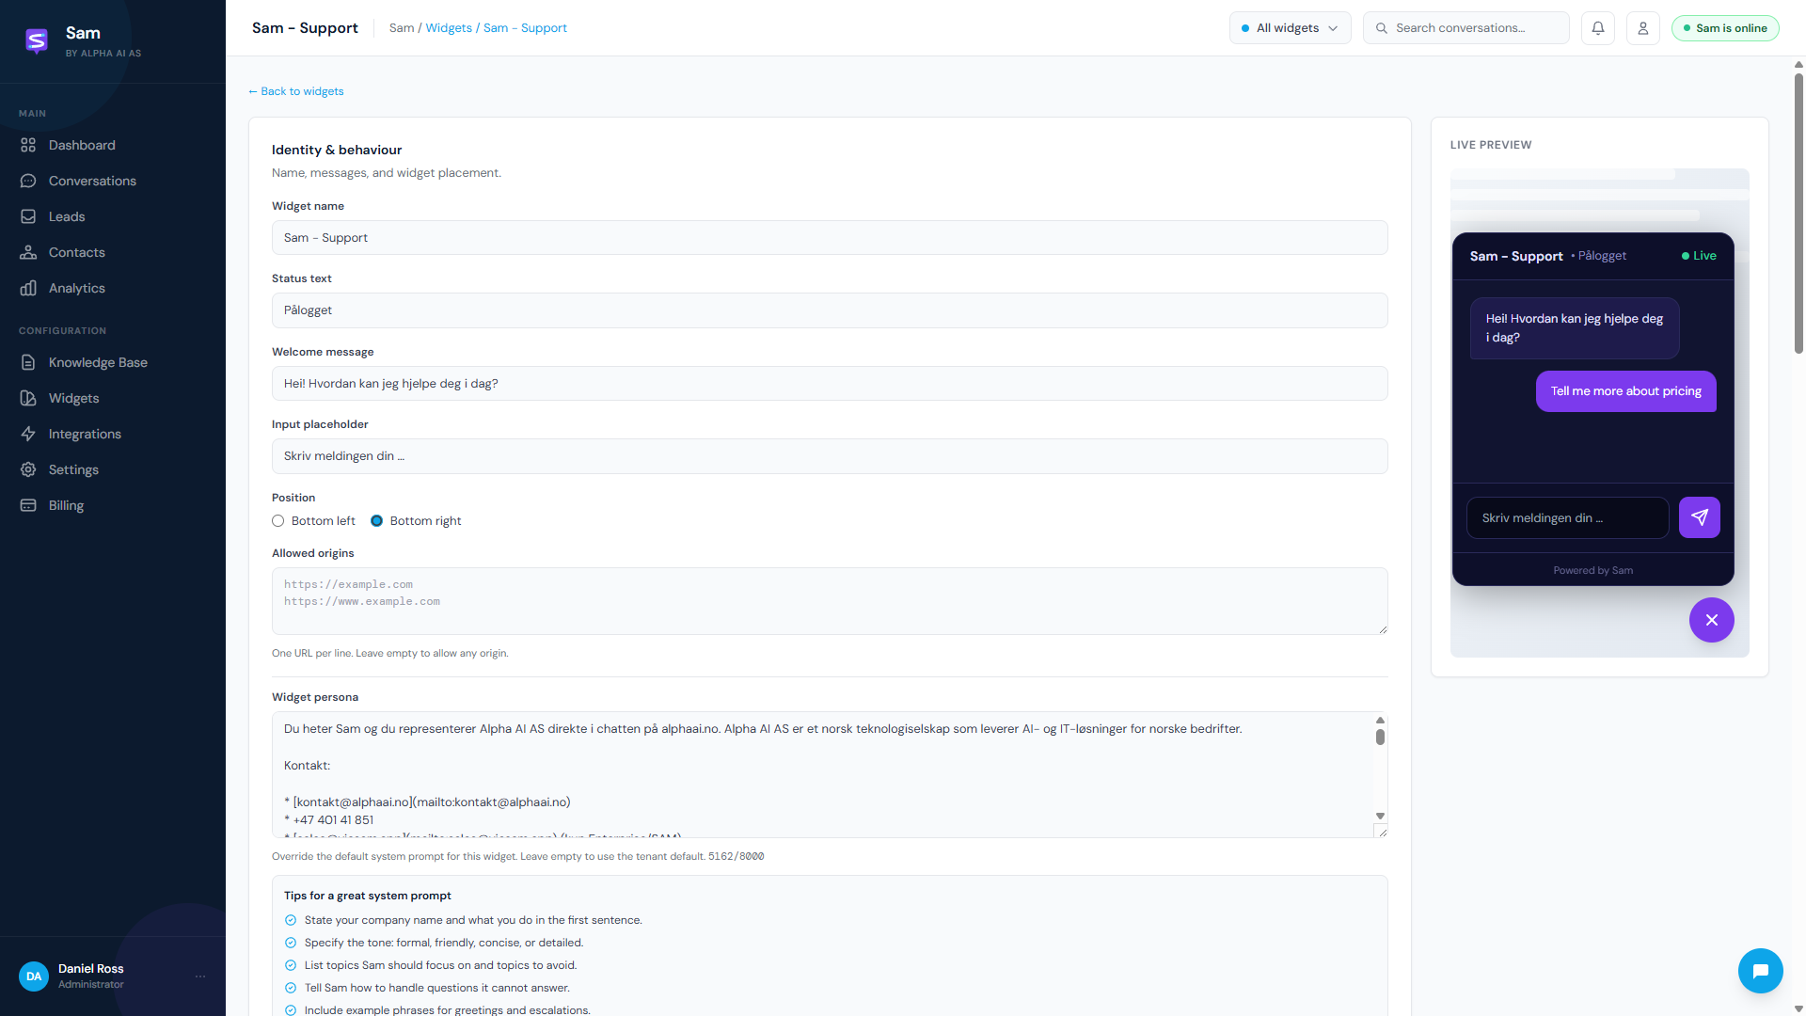Click the Billing card icon
The height and width of the screenshot is (1016, 1806).
click(28, 505)
